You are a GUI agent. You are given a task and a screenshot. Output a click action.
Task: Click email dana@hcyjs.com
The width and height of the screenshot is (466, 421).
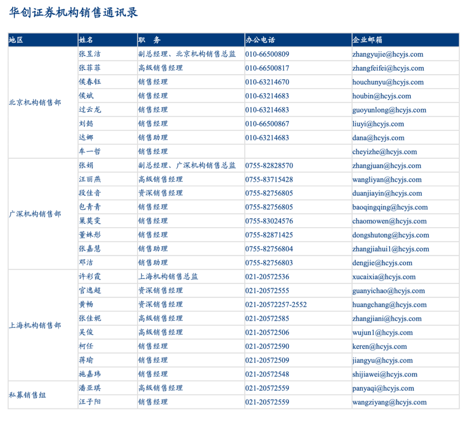pyautogui.click(x=378, y=138)
